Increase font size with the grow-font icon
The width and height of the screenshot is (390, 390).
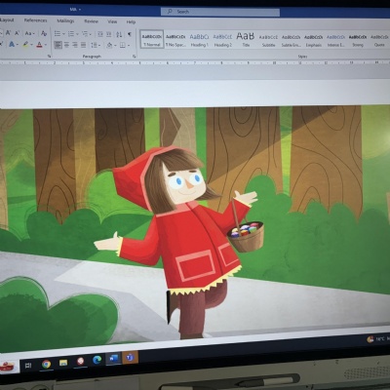pos(8,32)
